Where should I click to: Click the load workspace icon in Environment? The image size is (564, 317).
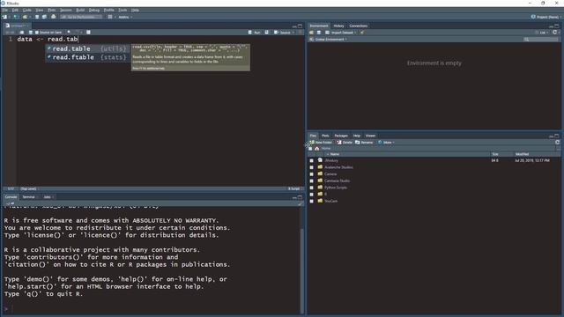[x=311, y=33]
